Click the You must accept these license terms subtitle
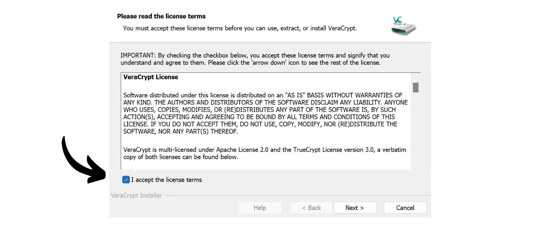This screenshot has height=230, width=540. click(x=240, y=28)
